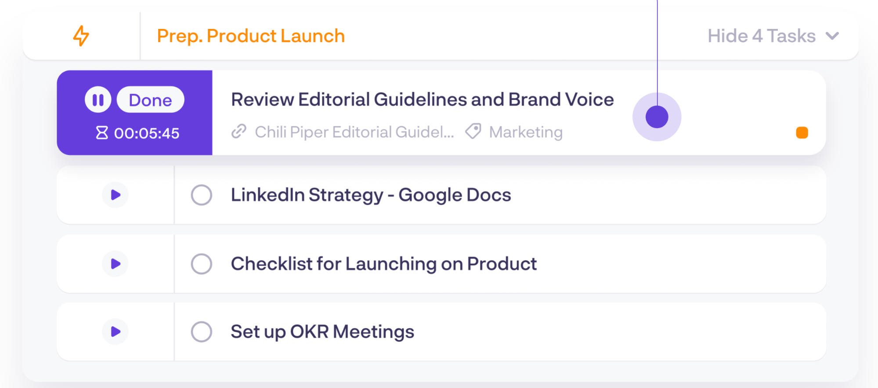
Task: Start timer for Set up OKR Meetings
Action: [x=115, y=331]
